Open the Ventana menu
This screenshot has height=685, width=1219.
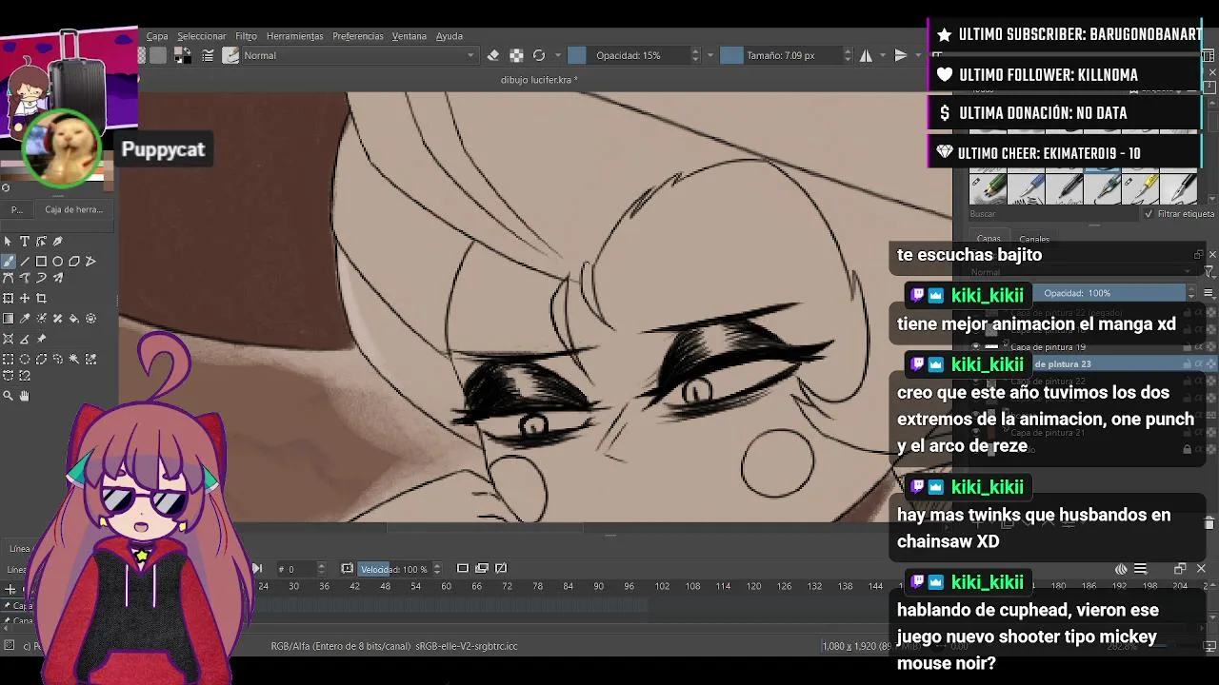point(410,36)
